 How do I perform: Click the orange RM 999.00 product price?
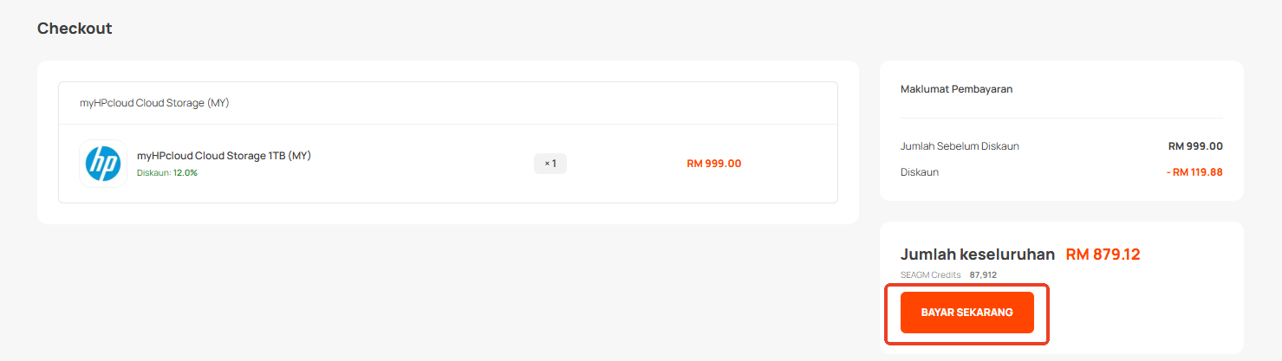coord(713,164)
